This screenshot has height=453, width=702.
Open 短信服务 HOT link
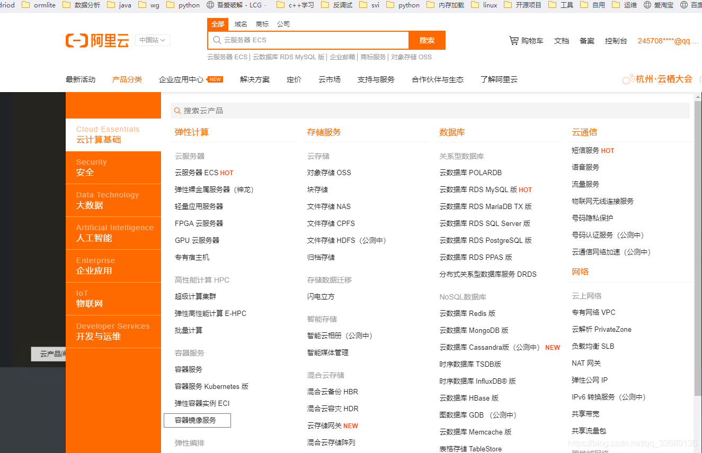click(593, 150)
